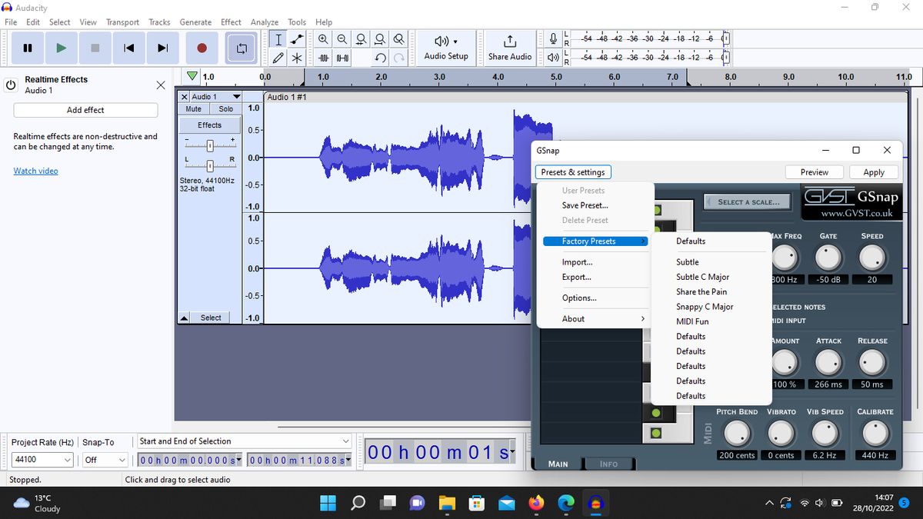Select the Draw tool
Viewport: 923px width, 519px height.
pyautogui.click(x=278, y=56)
